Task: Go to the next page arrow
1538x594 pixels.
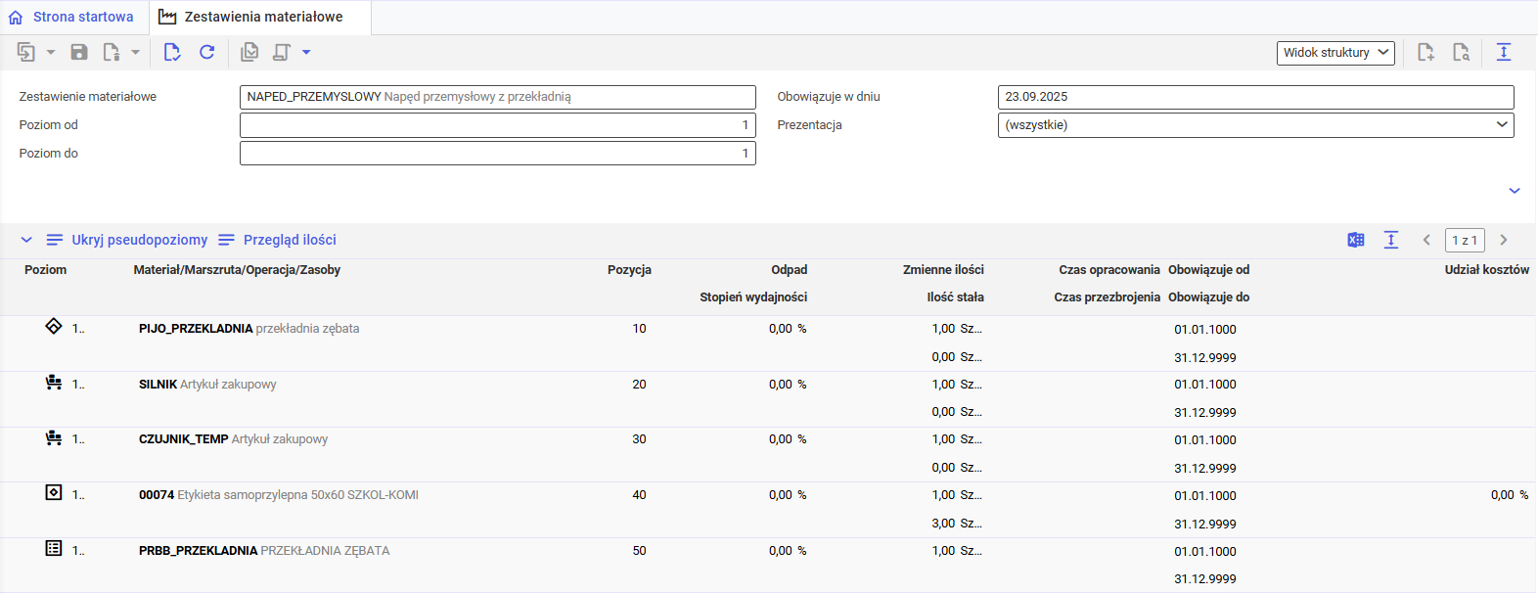Action: 1504,240
